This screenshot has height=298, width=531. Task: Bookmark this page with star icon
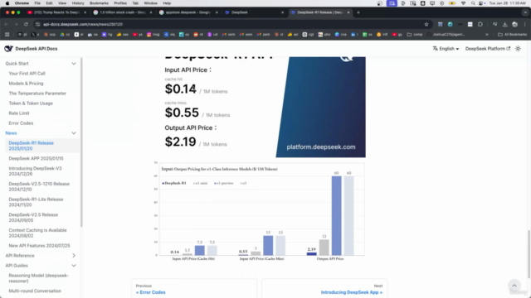click(426, 24)
